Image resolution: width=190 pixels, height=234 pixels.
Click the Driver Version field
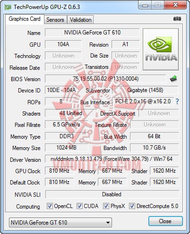point(112,159)
